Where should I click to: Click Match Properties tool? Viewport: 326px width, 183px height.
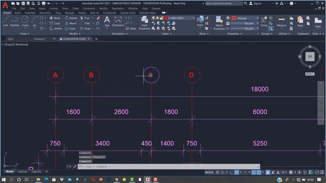tap(219, 23)
